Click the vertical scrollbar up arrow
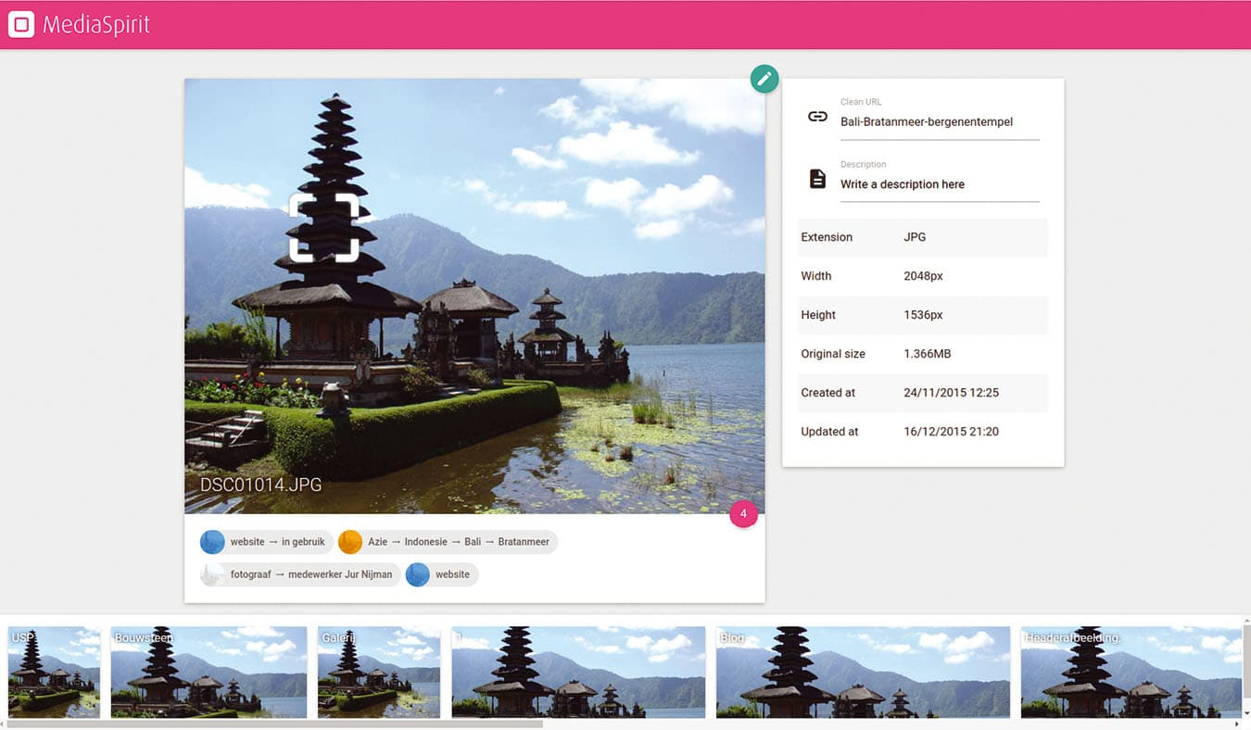 click(1246, 619)
